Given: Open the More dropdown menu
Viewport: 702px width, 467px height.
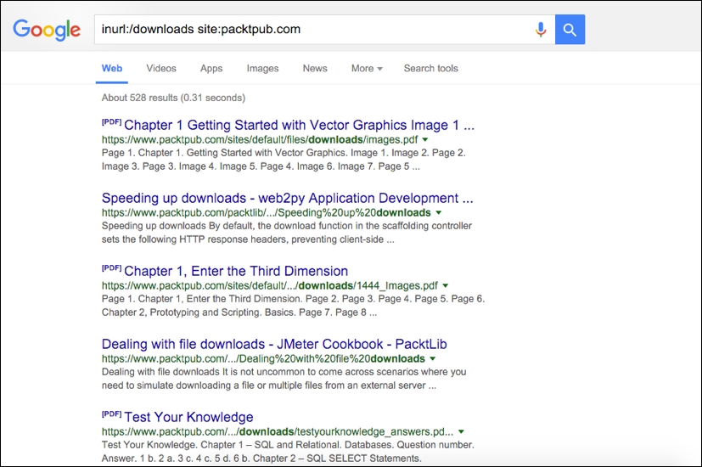Looking at the screenshot, I should pyautogui.click(x=367, y=69).
